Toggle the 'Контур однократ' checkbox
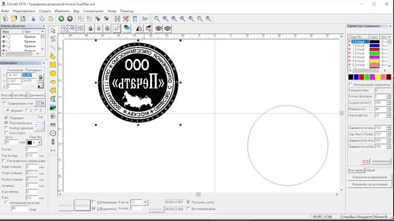The width and height of the screenshot is (394, 221). 7,128
